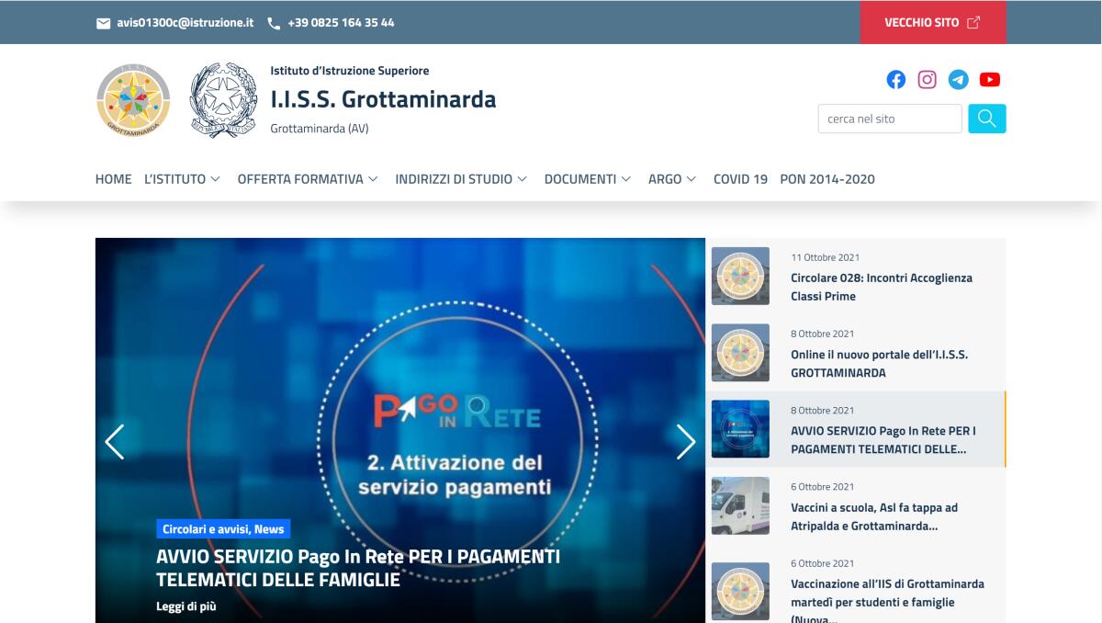Screen dimensions: 1102x623
Task: Open the I.I.S.S. Grottaminarda title link
Action: (383, 99)
